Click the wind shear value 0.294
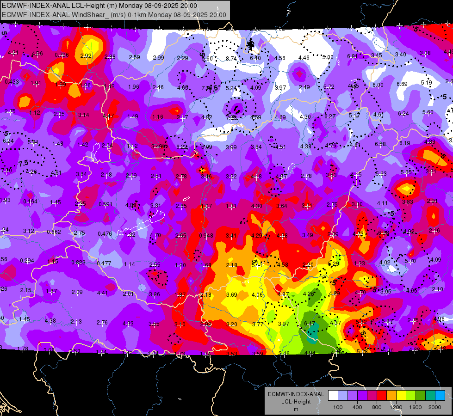This screenshot has height=416, width=453. click(x=27, y=261)
